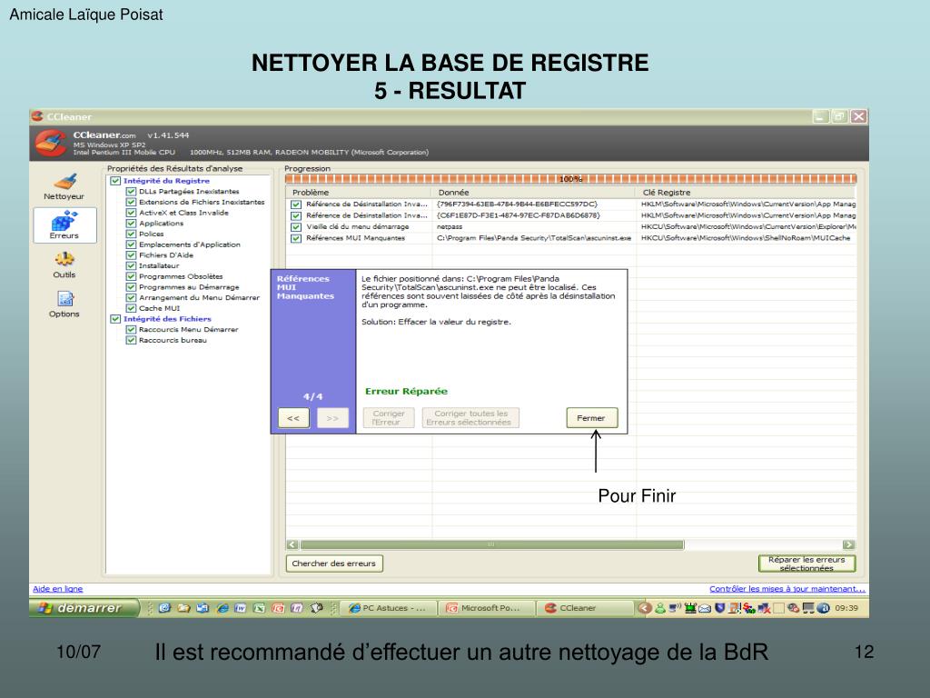Sort results by Donnée column header
This screenshot has height=698, width=930.
[534, 193]
